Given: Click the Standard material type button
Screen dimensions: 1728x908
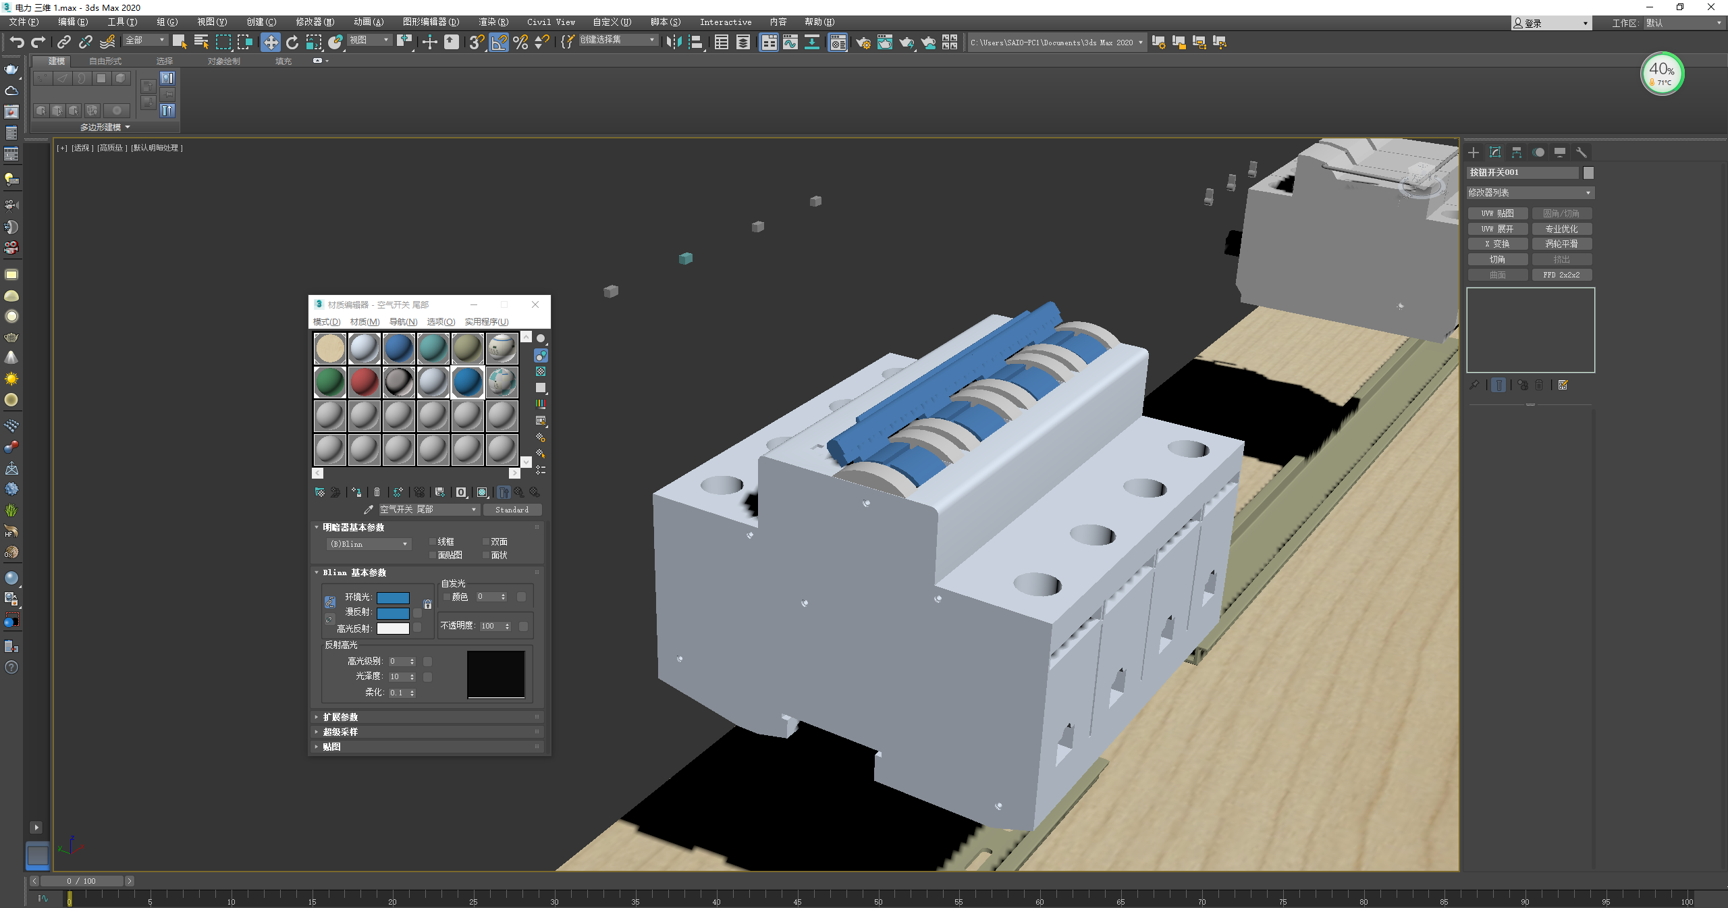Looking at the screenshot, I should pyautogui.click(x=512, y=510).
